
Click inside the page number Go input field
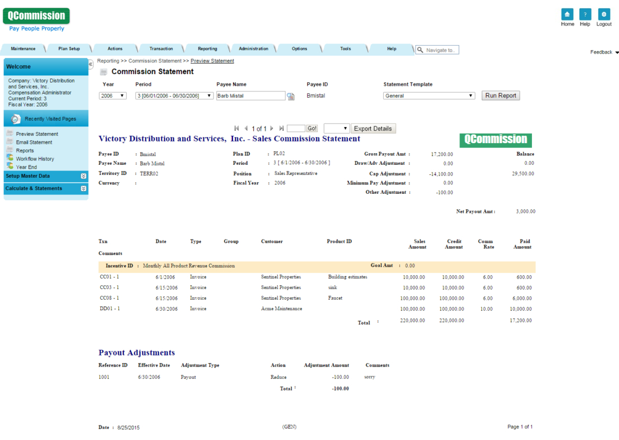point(295,128)
